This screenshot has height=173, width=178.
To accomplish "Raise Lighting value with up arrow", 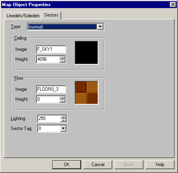I will [63, 117].
